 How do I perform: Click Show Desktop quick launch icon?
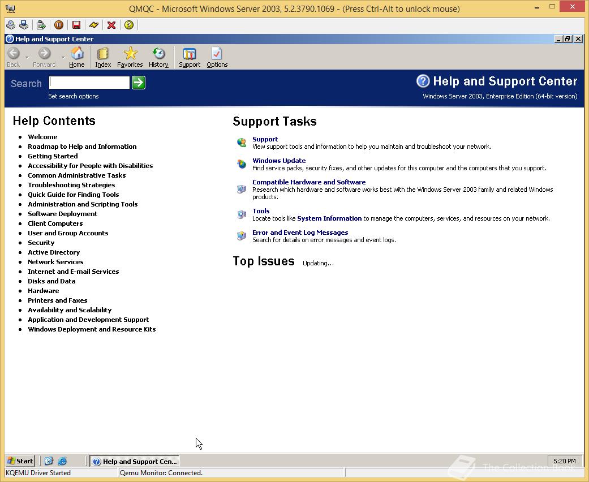point(49,461)
